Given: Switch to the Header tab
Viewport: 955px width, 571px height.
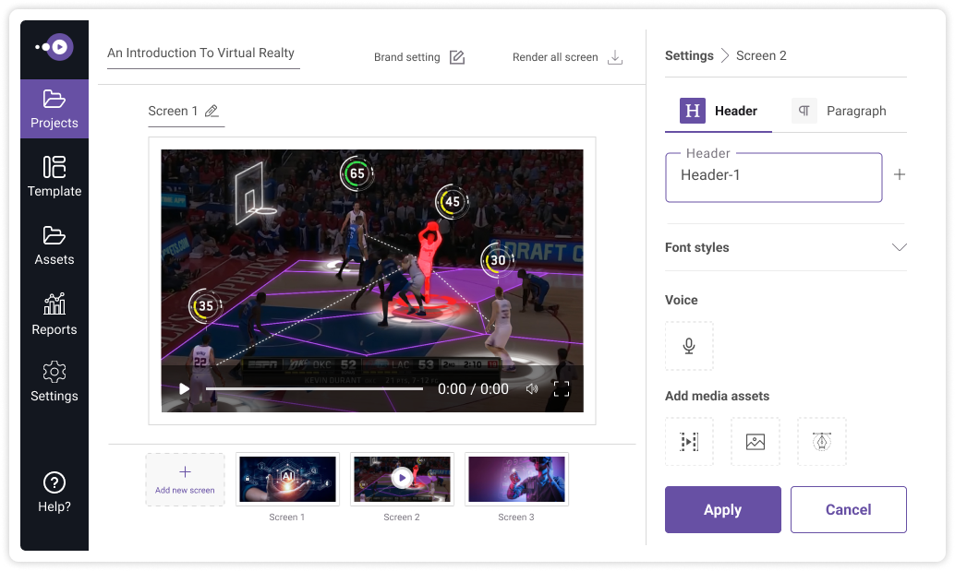Looking at the screenshot, I should (x=719, y=111).
